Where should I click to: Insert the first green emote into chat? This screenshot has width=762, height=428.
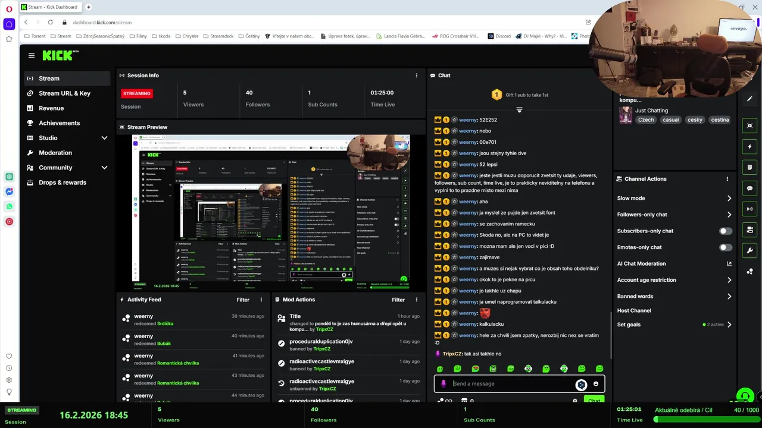[440, 369]
